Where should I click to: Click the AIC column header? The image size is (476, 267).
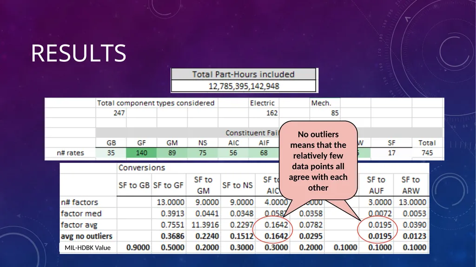coord(233,143)
